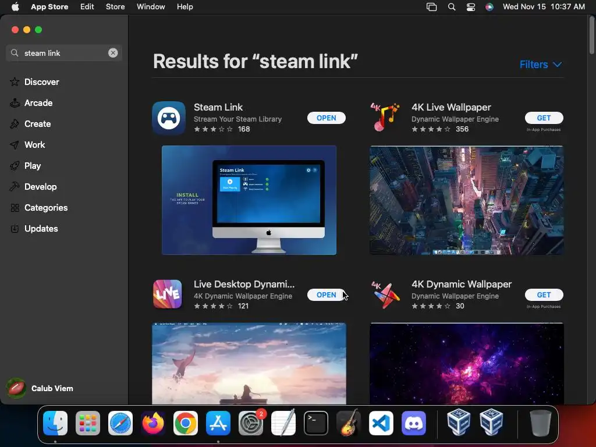Open the Trash in the Dock
The height and width of the screenshot is (447, 596).
pos(541,423)
